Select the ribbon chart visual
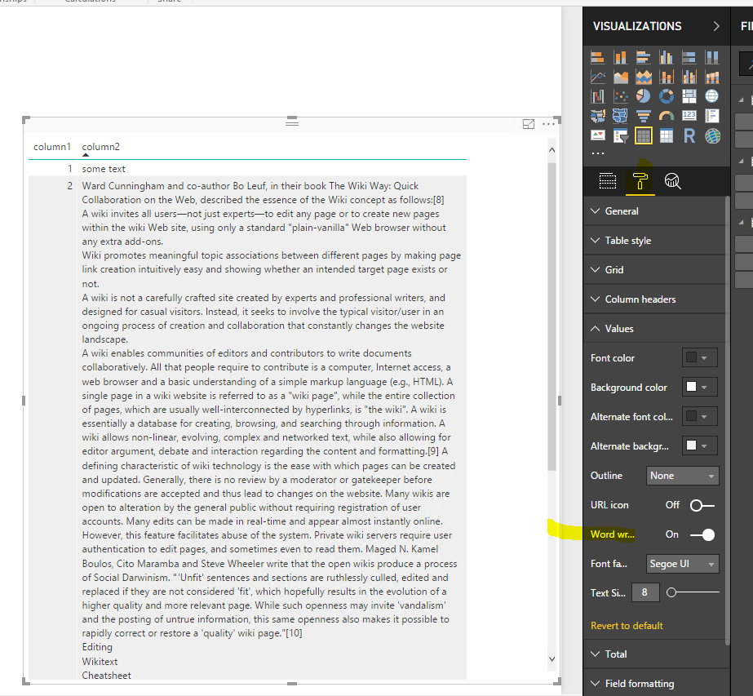 click(712, 77)
